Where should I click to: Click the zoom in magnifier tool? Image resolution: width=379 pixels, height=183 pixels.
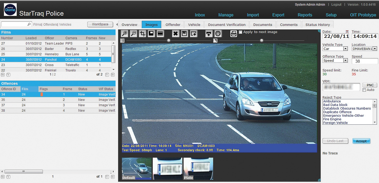click(x=125, y=34)
